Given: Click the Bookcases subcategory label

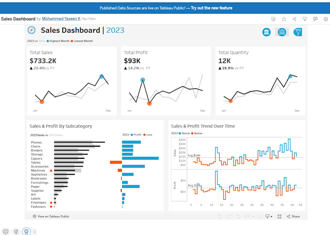Looking at the screenshot, I should point(39,179).
